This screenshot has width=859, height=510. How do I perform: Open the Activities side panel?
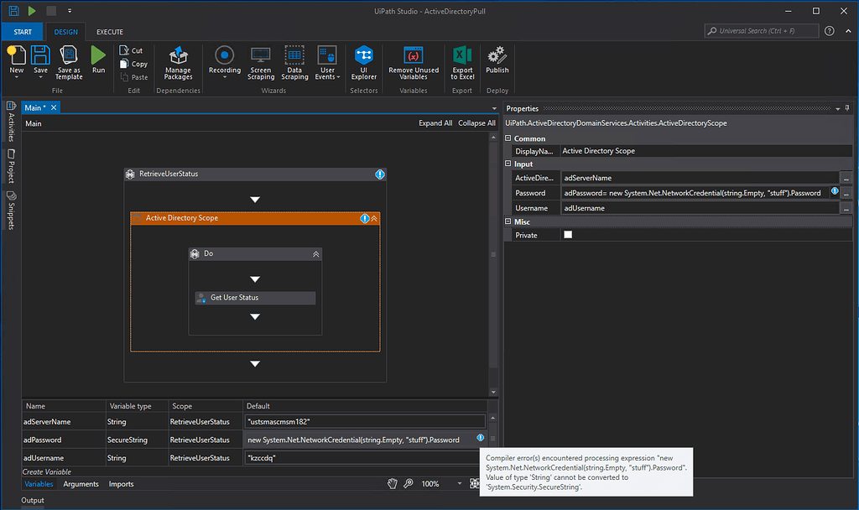pyautogui.click(x=11, y=123)
